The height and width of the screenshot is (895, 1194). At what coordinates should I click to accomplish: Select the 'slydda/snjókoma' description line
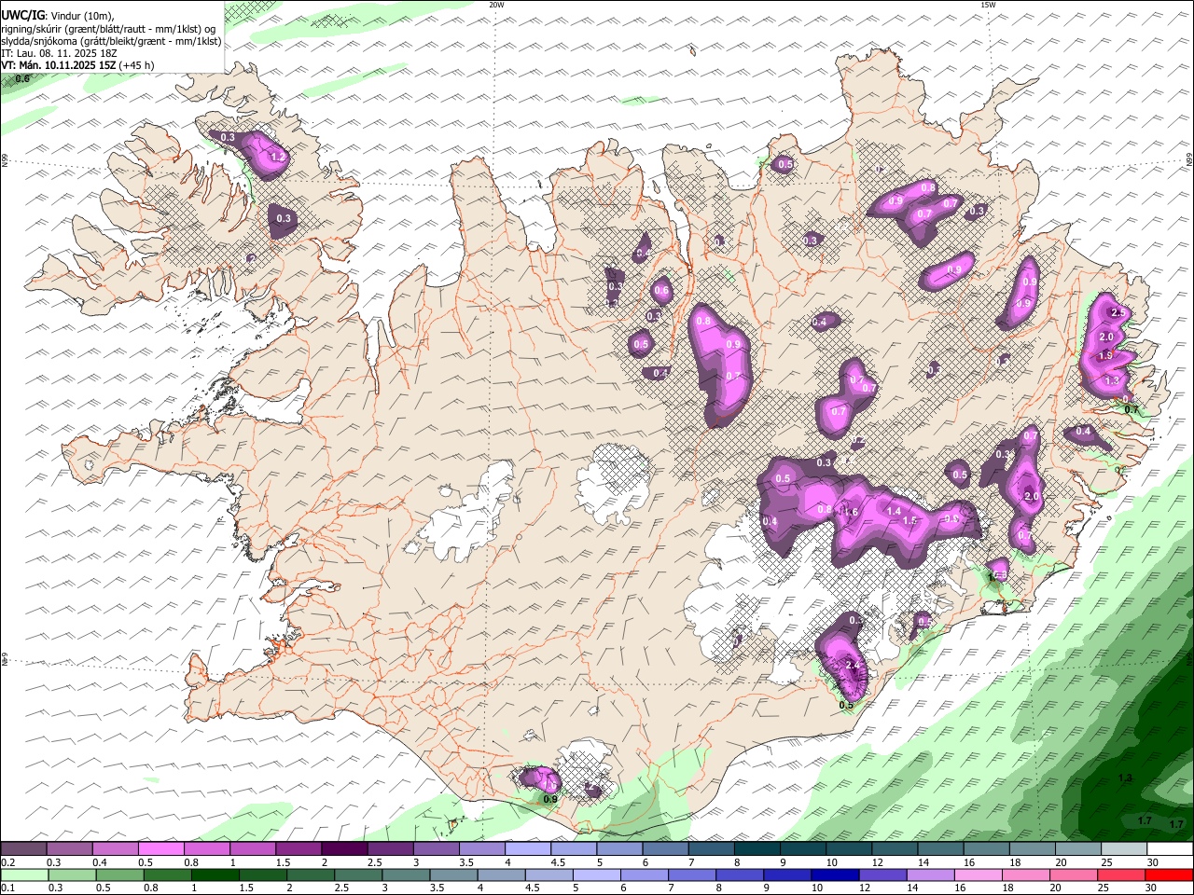click(x=111, y=41)
